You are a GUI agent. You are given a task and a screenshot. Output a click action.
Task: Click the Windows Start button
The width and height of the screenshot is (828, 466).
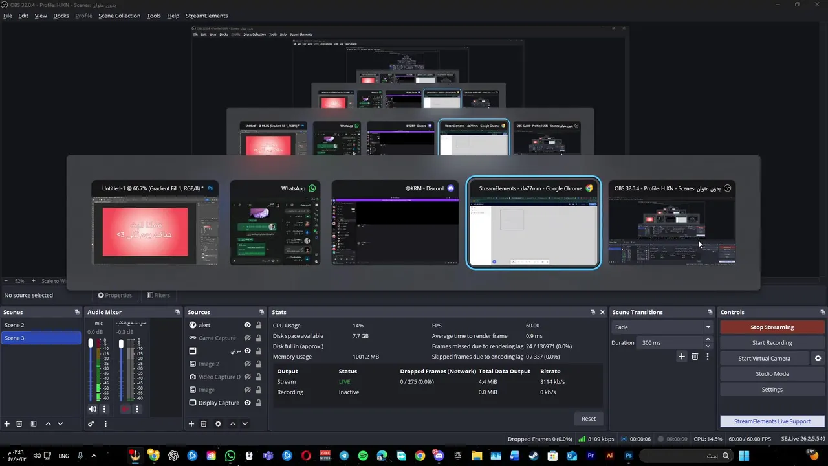(744, 456)
